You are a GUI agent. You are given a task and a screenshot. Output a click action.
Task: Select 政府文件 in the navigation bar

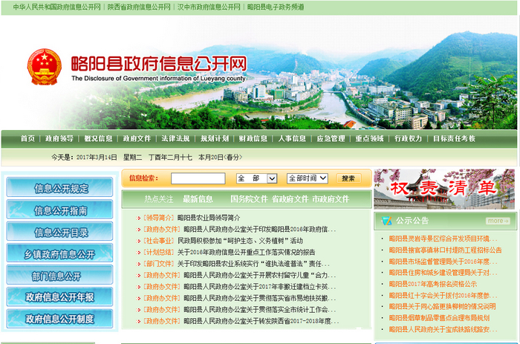click(x=137, y=139)
